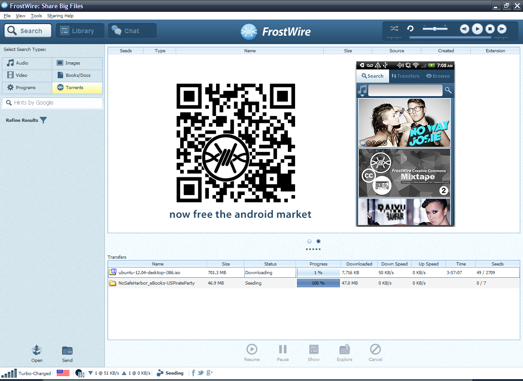Click download speed indicator 51 KB/s
Viewport: 523px width, 381px height.
click(x=104, y=373)
